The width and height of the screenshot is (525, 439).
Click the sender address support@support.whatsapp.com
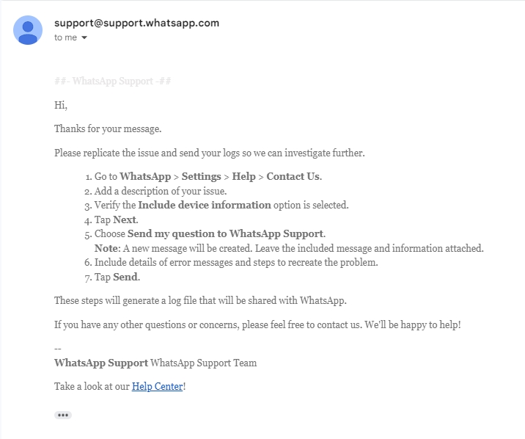coord(136,23)
